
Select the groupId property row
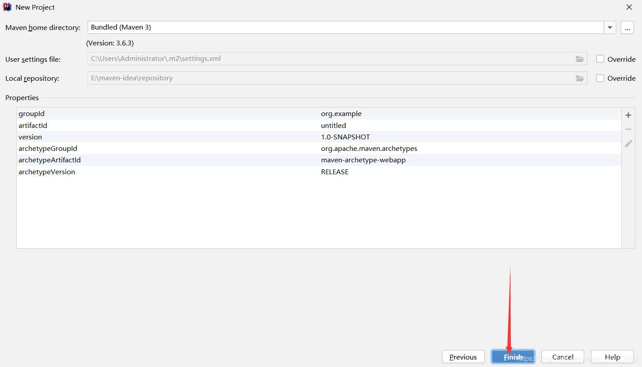(319, 114)
